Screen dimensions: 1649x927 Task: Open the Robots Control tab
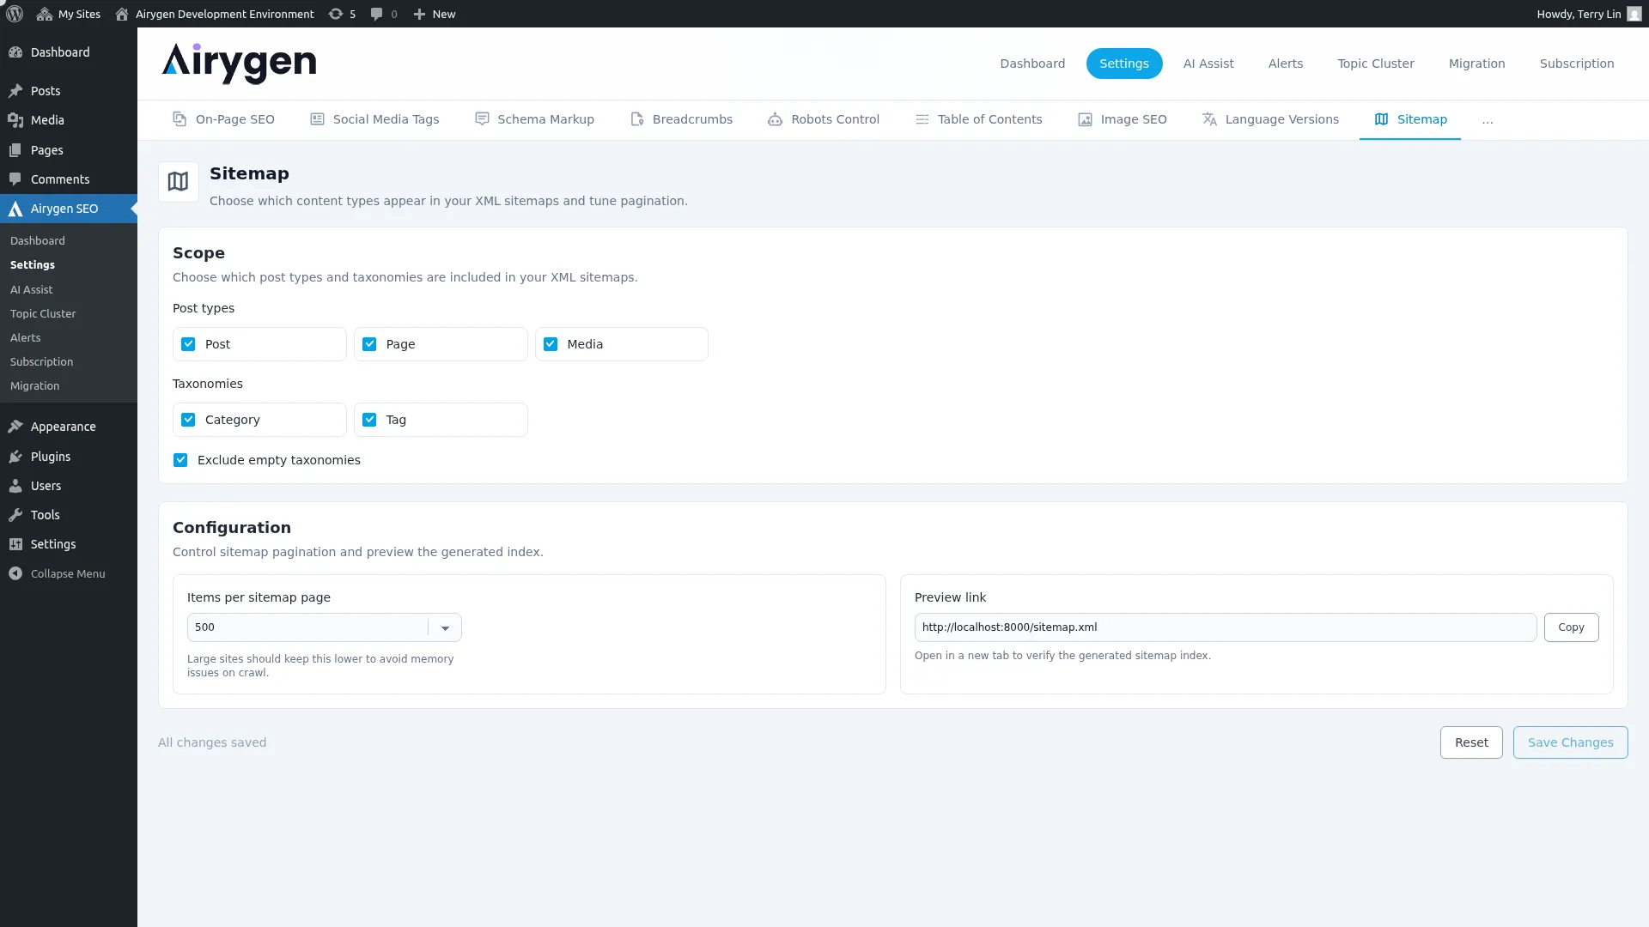823,119
